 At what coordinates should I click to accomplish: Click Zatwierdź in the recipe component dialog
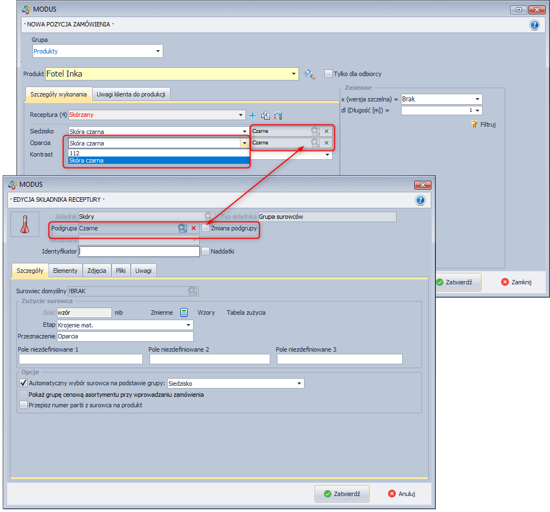(342, 494)
